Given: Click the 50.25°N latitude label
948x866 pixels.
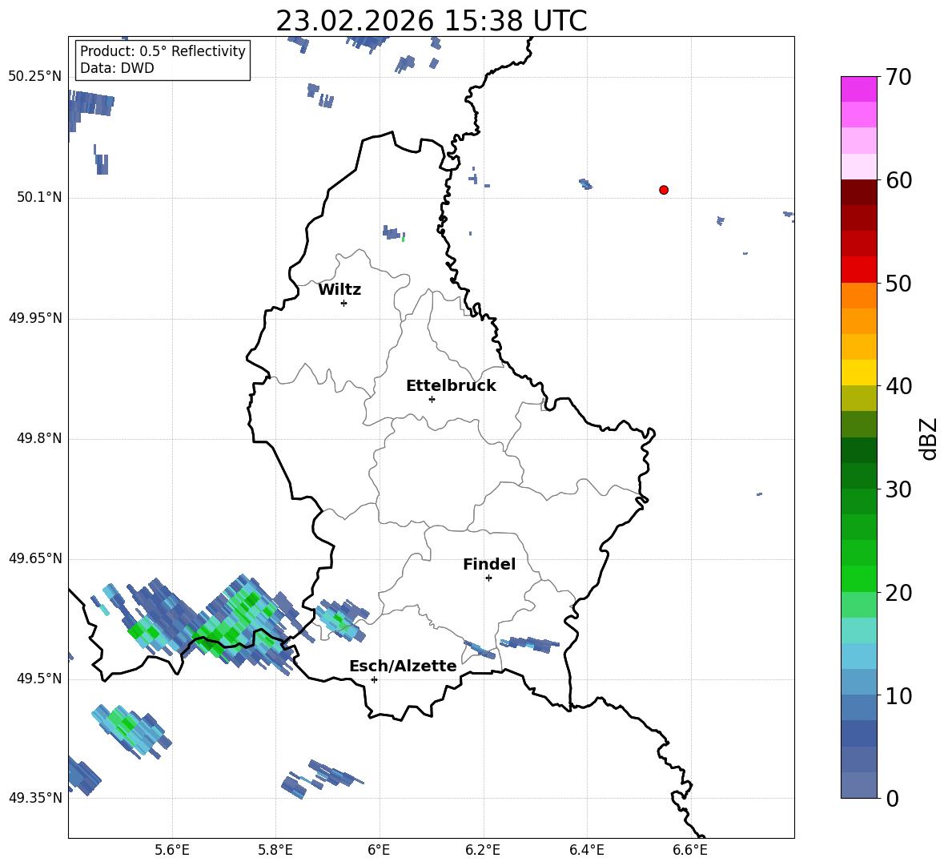Looking at the screenshot, I should coord(35,77).
